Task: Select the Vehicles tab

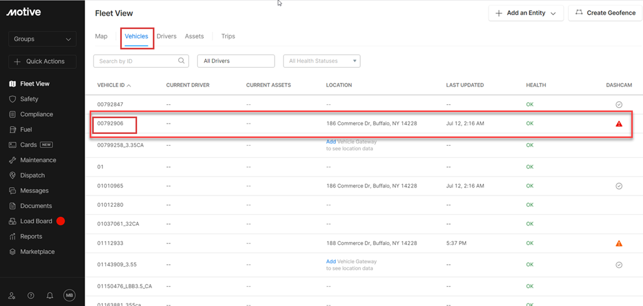Action: [x=137, y=36]
